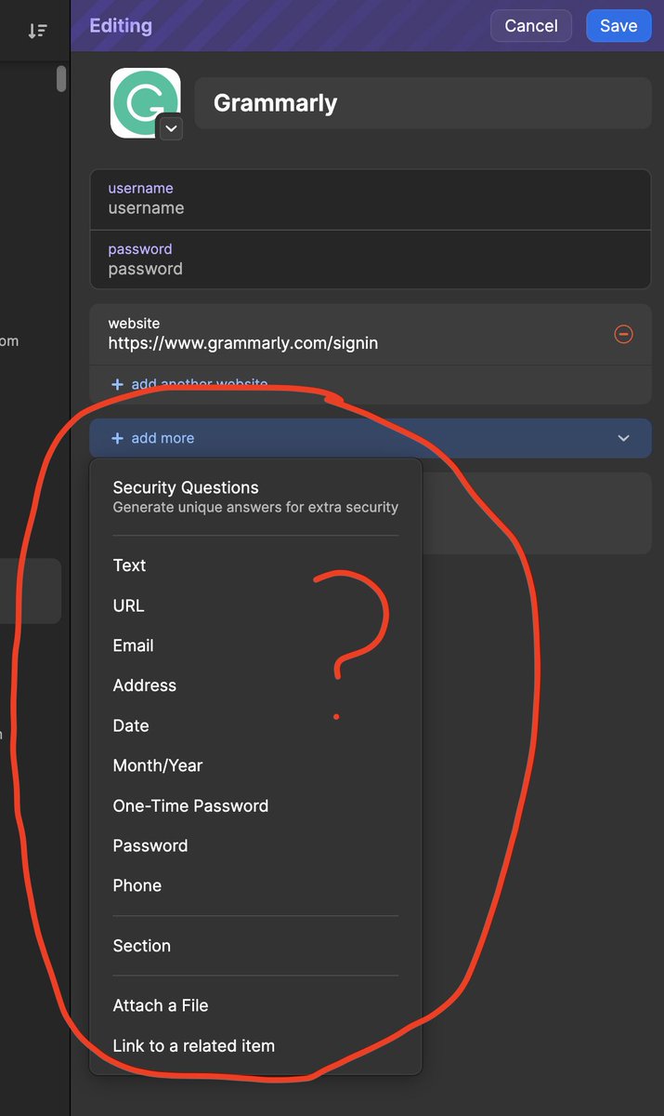Click the sort order icon

[37, 31]
